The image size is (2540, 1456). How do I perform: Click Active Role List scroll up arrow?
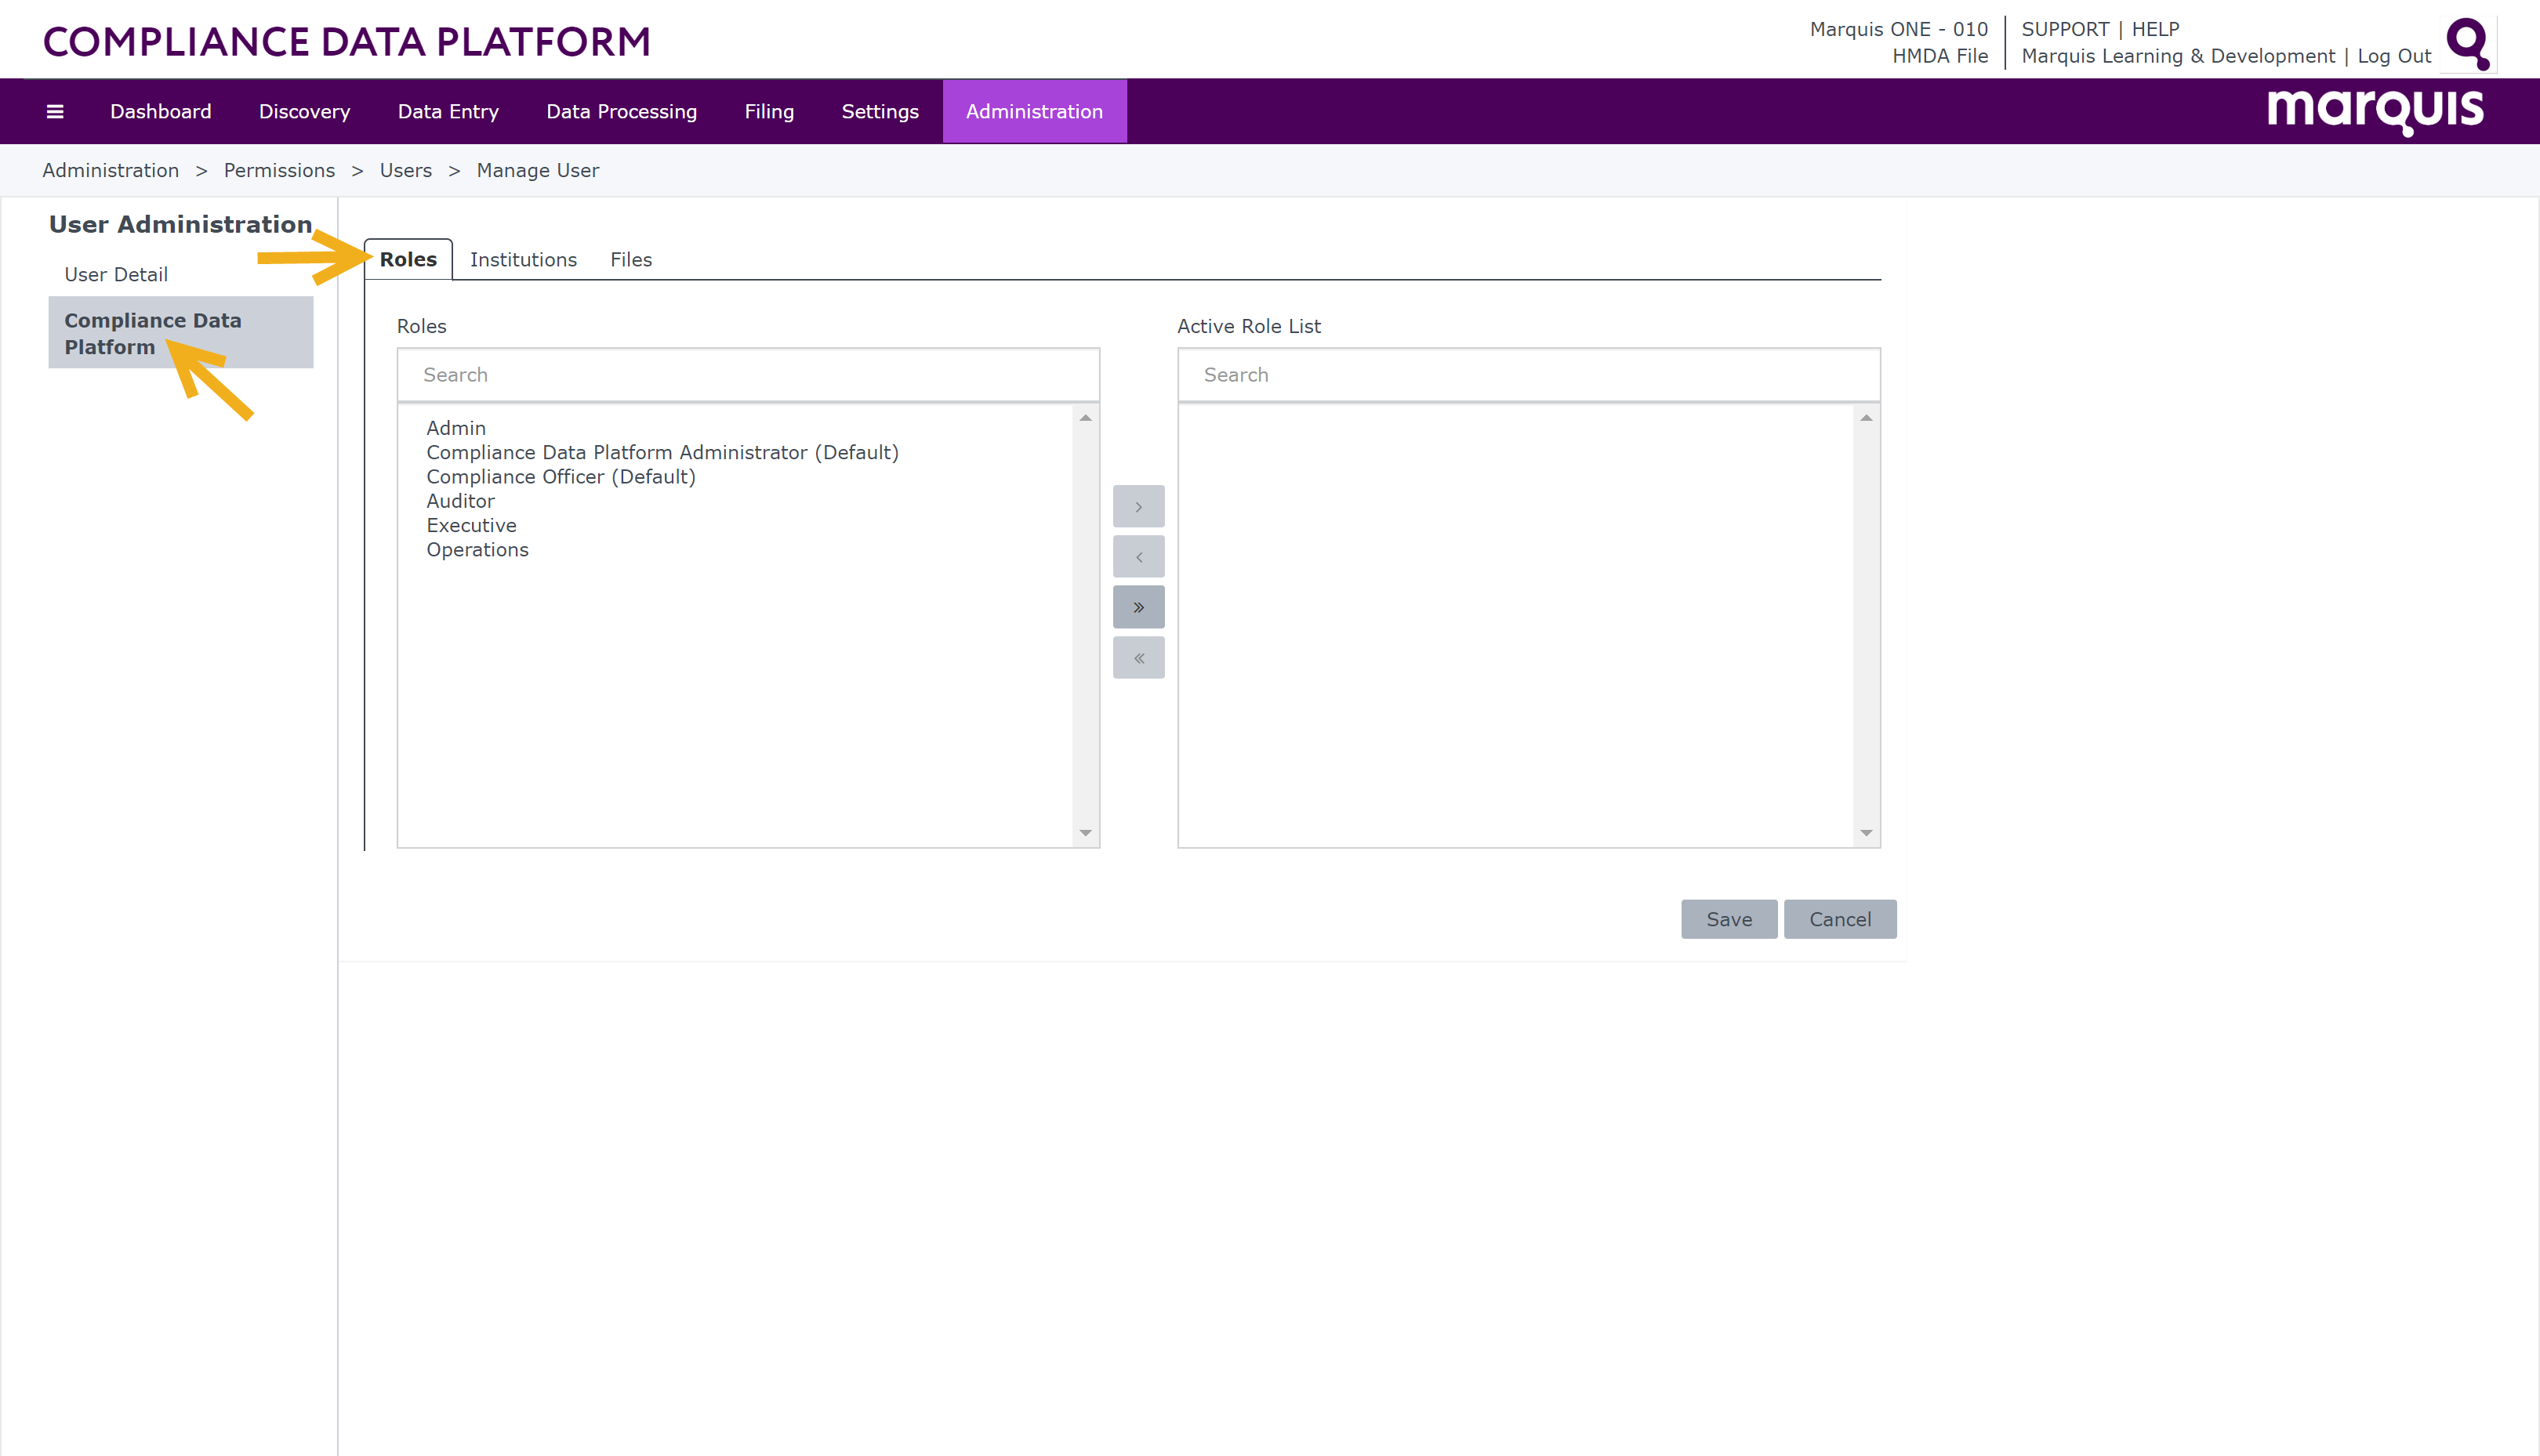[1866, 418]
